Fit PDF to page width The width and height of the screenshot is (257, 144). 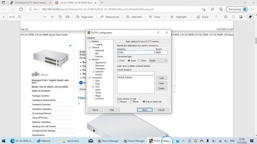point(67,17)
